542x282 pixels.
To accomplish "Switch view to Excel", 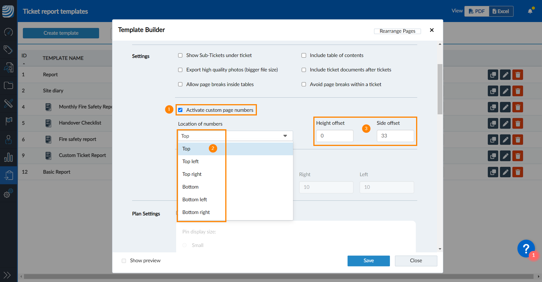I will tap(501, 11).
